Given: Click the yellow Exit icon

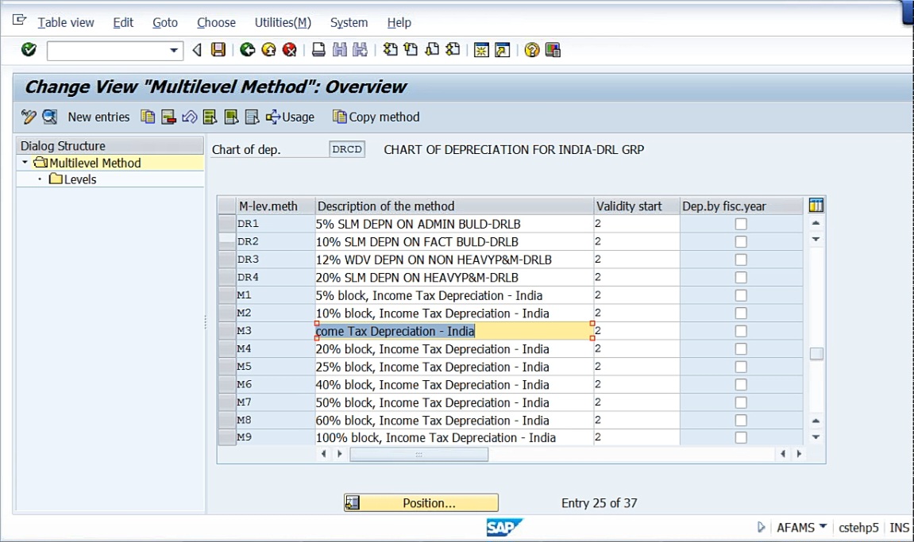Looking at the screenshot, I should [268, 50].
